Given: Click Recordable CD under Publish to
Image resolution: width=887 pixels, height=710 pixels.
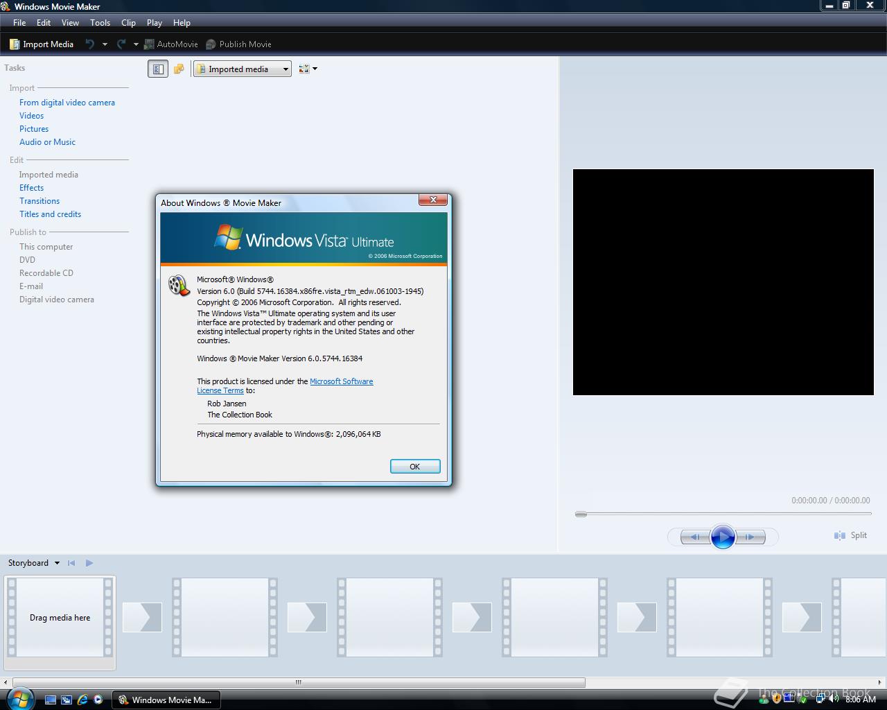Looking at the screenshot, I should point(46,273).
